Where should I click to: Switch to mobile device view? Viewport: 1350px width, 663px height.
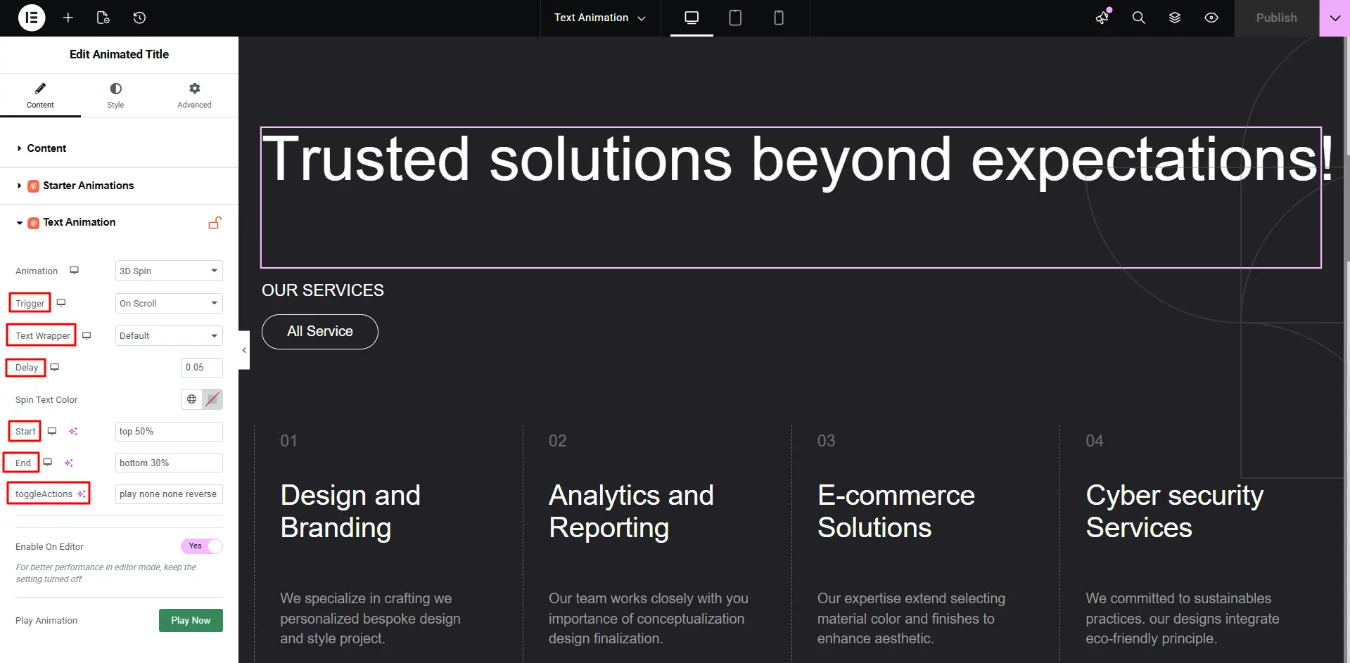pos(779,18)
